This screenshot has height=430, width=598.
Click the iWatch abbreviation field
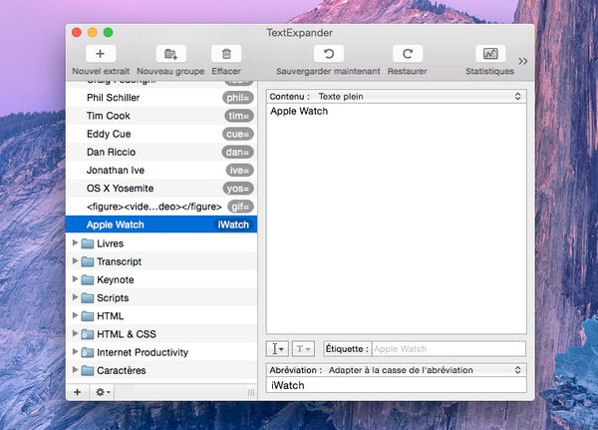tap(397, 385)
